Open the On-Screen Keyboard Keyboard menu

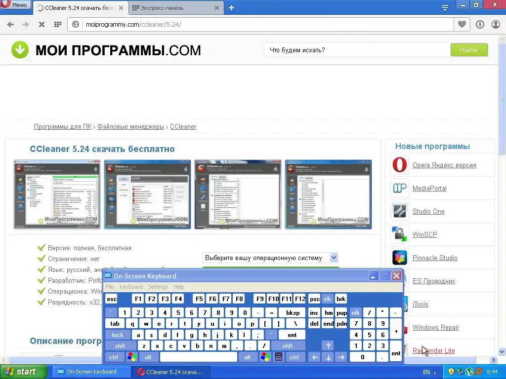(x=130, y=287)
